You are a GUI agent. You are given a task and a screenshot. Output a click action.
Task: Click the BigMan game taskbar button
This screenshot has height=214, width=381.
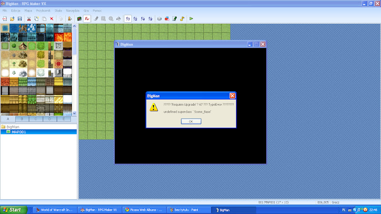(233, 210)
